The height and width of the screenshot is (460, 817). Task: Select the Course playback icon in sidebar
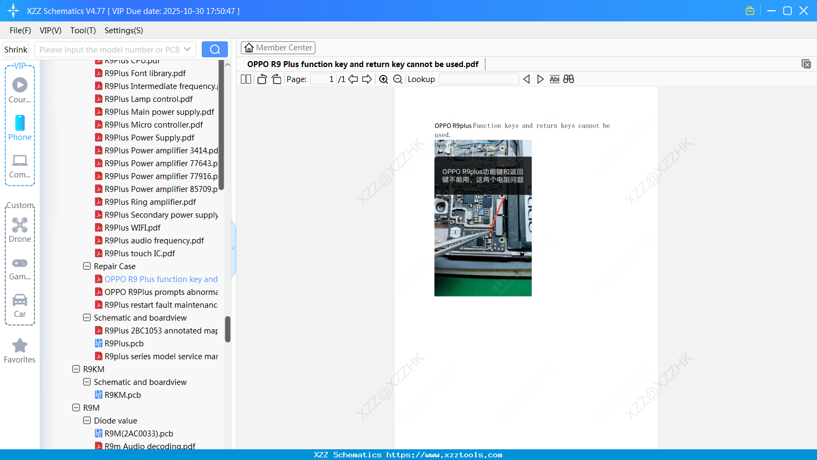pyautogui.click(x=19, y=85)
